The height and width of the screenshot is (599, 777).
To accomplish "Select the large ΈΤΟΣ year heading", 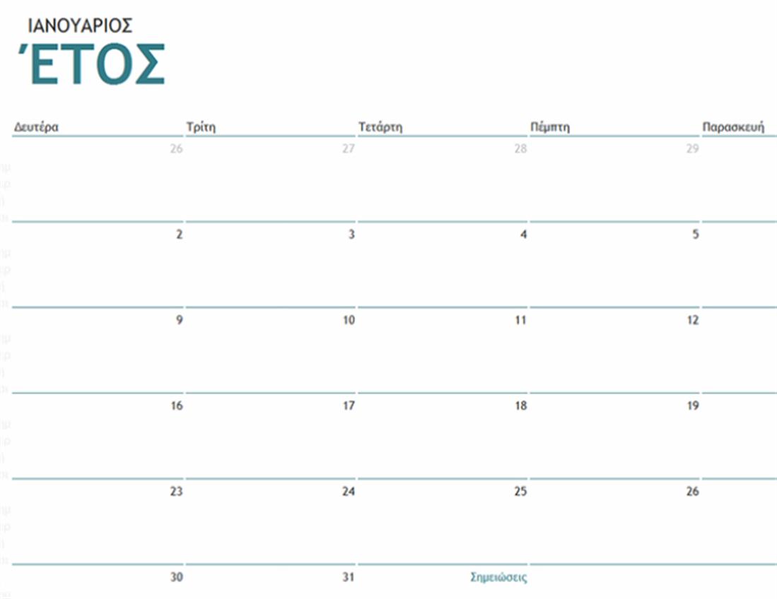I will click(x=90, y=66).
